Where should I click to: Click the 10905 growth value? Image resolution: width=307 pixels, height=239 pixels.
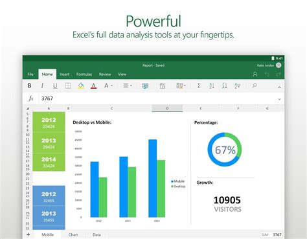227,200
